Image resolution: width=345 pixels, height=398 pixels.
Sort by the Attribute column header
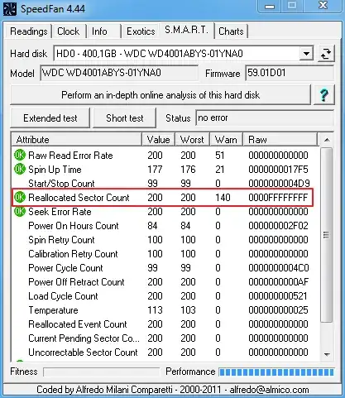click(77, 140)
